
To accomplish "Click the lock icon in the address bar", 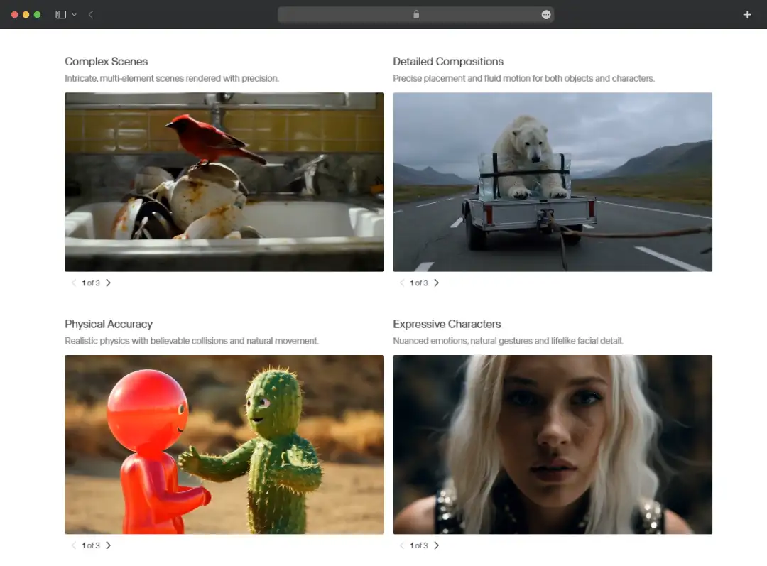I will [415, 14].
